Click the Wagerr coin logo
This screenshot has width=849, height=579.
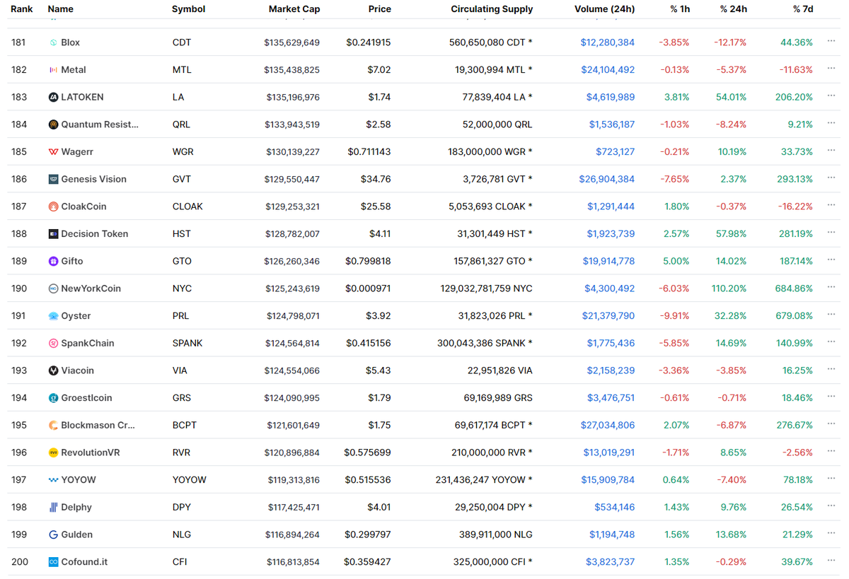pyautogui.click(x=52, y=151)
